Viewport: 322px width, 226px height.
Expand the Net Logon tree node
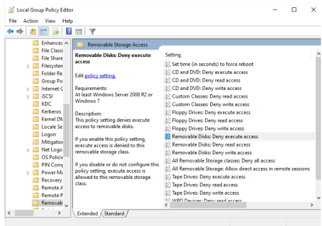pyautogui.click(x=28, y=150)
